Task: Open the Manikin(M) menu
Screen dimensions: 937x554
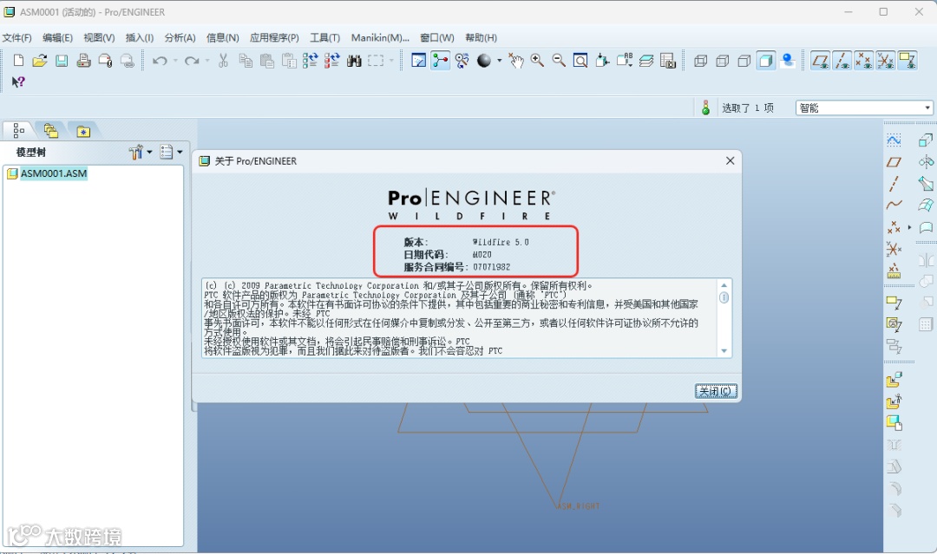Action: pos(380,37)
